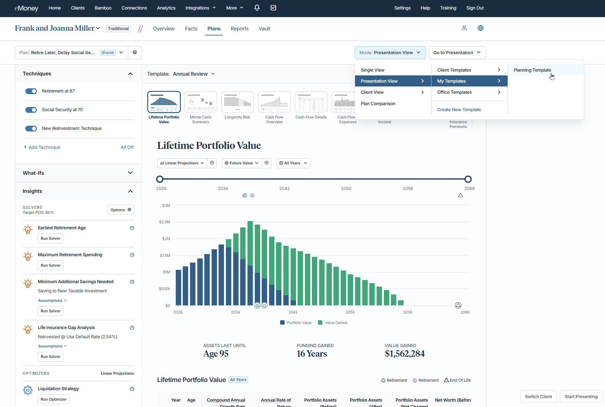
Task: Open the profile person icon above the plan bar
Action: pos(464,28)
